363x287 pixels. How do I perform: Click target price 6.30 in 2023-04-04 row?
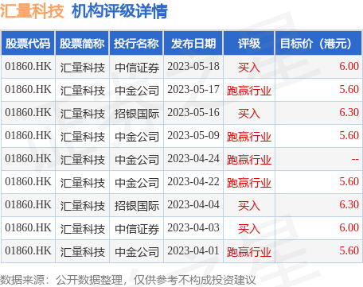(x=349, y=204)
